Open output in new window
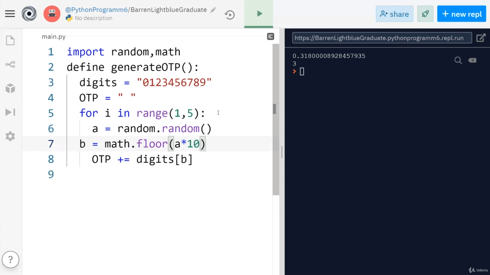Image resolution: width=490 pixels, height=275 pixels. tap(481, 38)
